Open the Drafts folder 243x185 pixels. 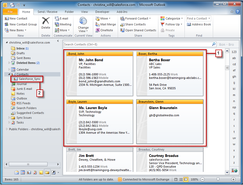pyautogui.click(x=18, y=53)
